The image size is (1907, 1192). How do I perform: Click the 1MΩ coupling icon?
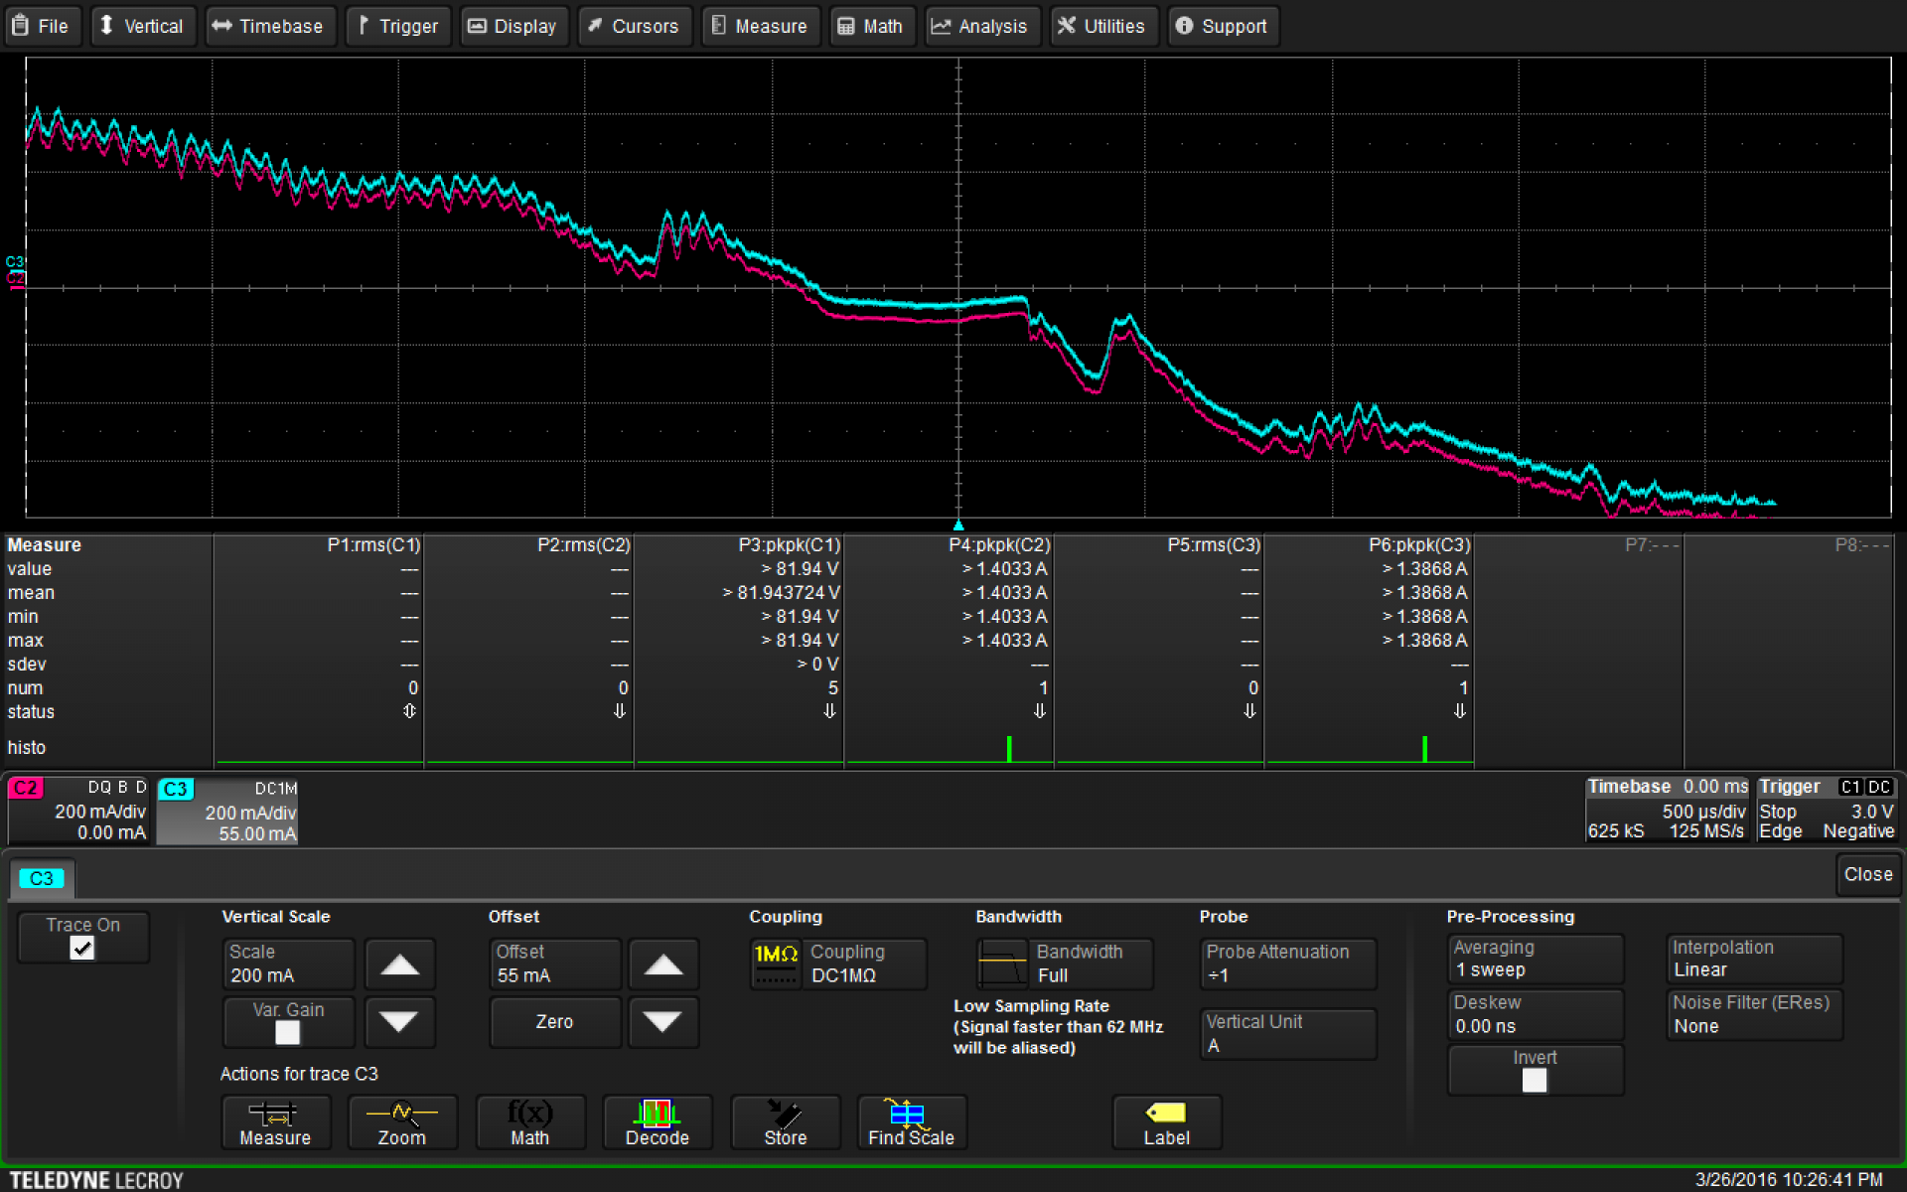coord(776,964)
